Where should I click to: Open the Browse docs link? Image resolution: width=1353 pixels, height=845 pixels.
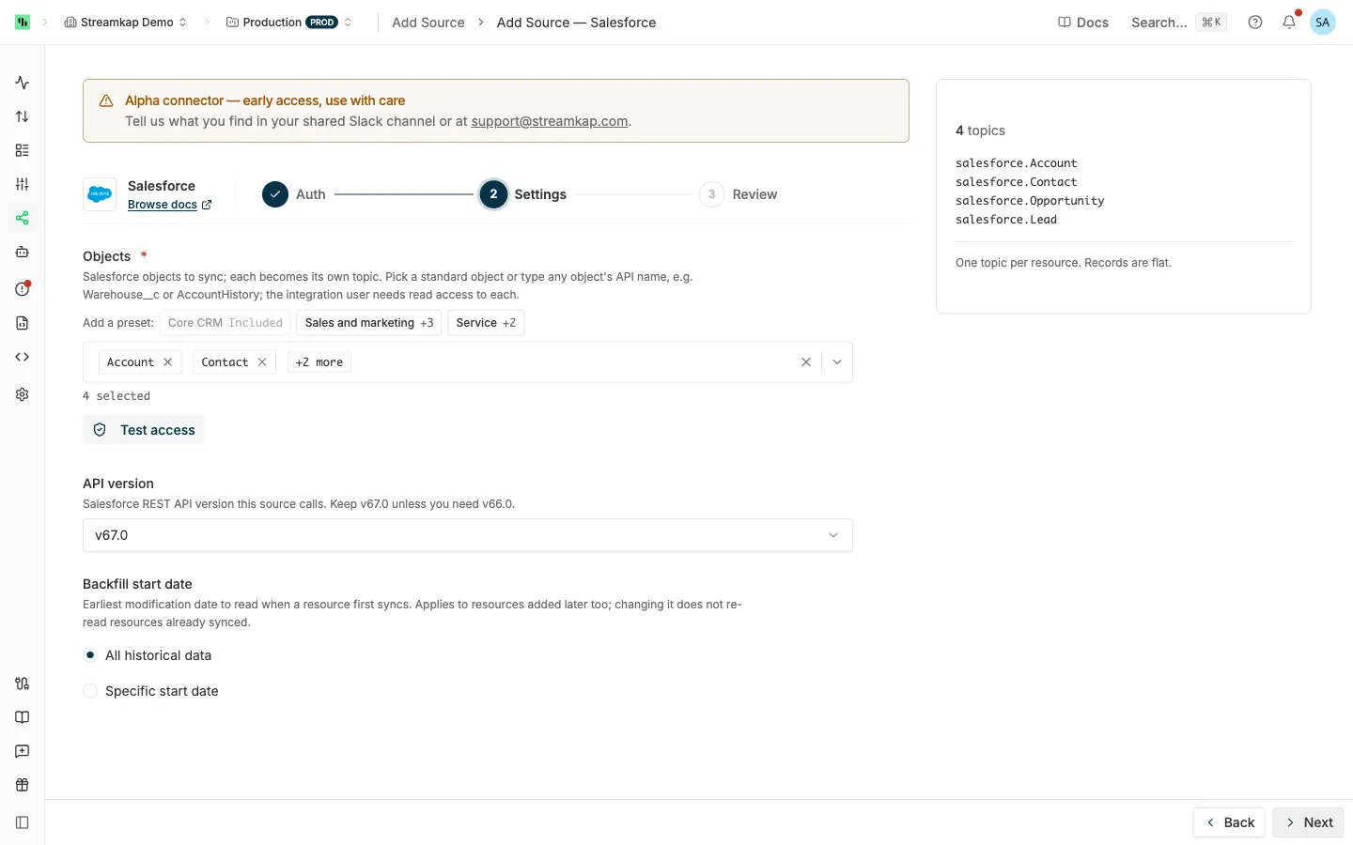click(169, 205)
